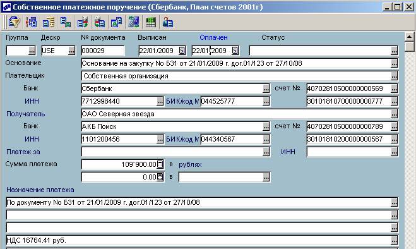Open ellipsis for БИК 044340567
Screen dimensions: 416x249
tap(266, 139)
